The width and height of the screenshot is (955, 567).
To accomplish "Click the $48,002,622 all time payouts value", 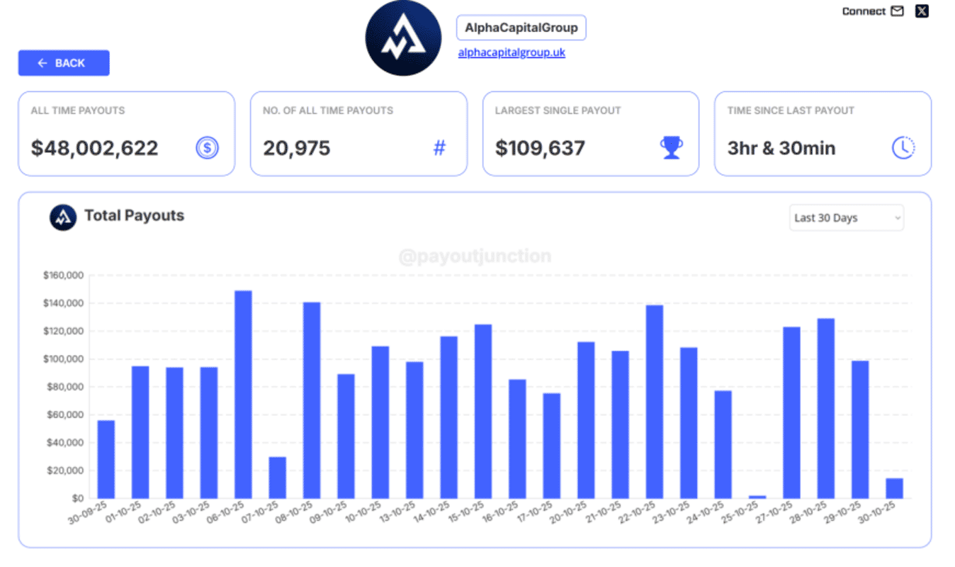I will pos(95,148).
